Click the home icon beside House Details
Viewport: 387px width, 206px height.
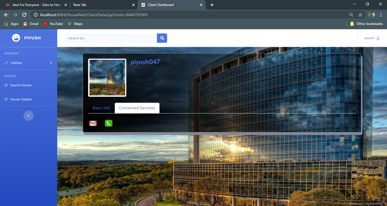point(6,99)
